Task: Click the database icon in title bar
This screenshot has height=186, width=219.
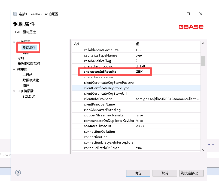Action: coord(15,14)
